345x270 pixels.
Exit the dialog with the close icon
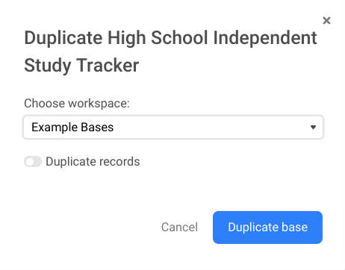(326, 20)
